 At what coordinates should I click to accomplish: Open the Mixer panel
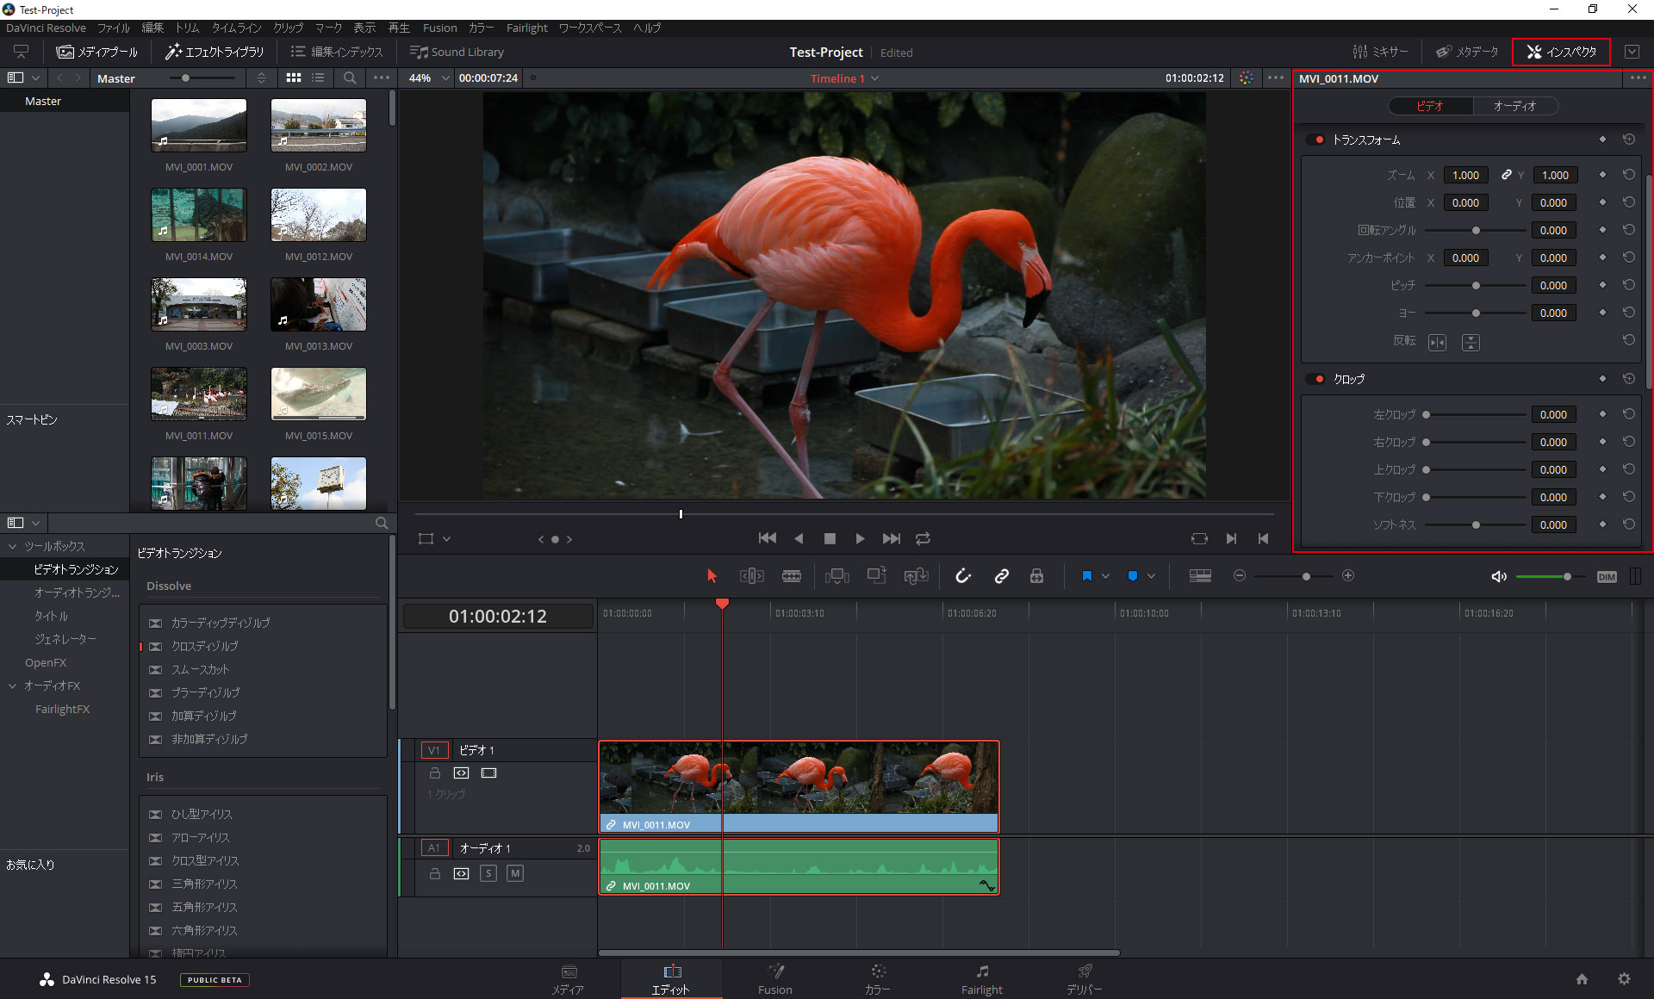[1380, 52]
